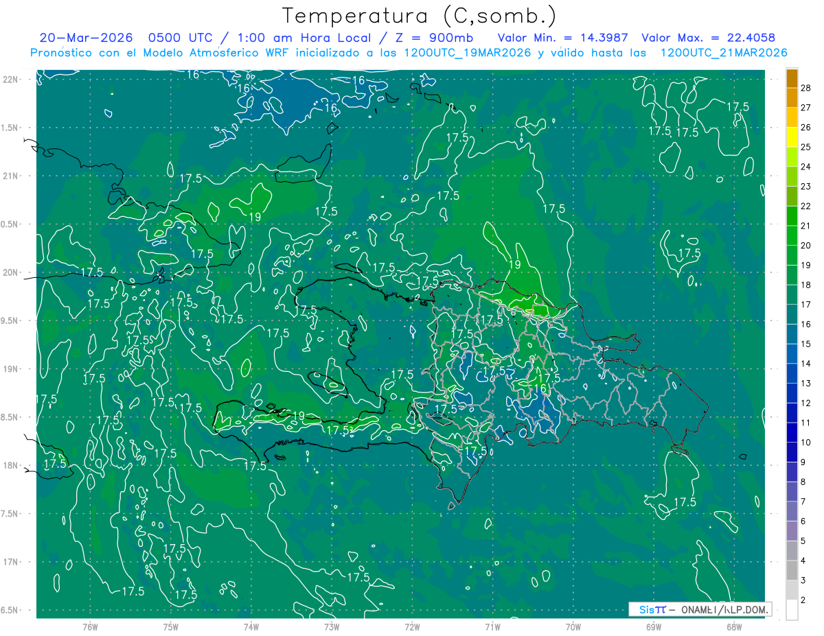Viewport: 824px width, 636px height.
Task: Click the yellow 25 degree legend swatch
Action: click(x=792, y=137)
